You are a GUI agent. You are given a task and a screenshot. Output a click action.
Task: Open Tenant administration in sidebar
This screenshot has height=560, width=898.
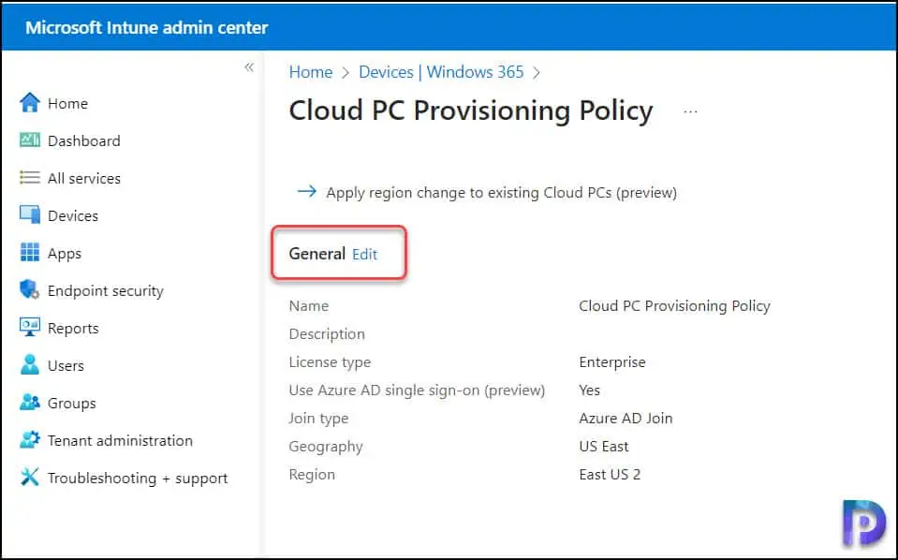click(x=120, y=441)
